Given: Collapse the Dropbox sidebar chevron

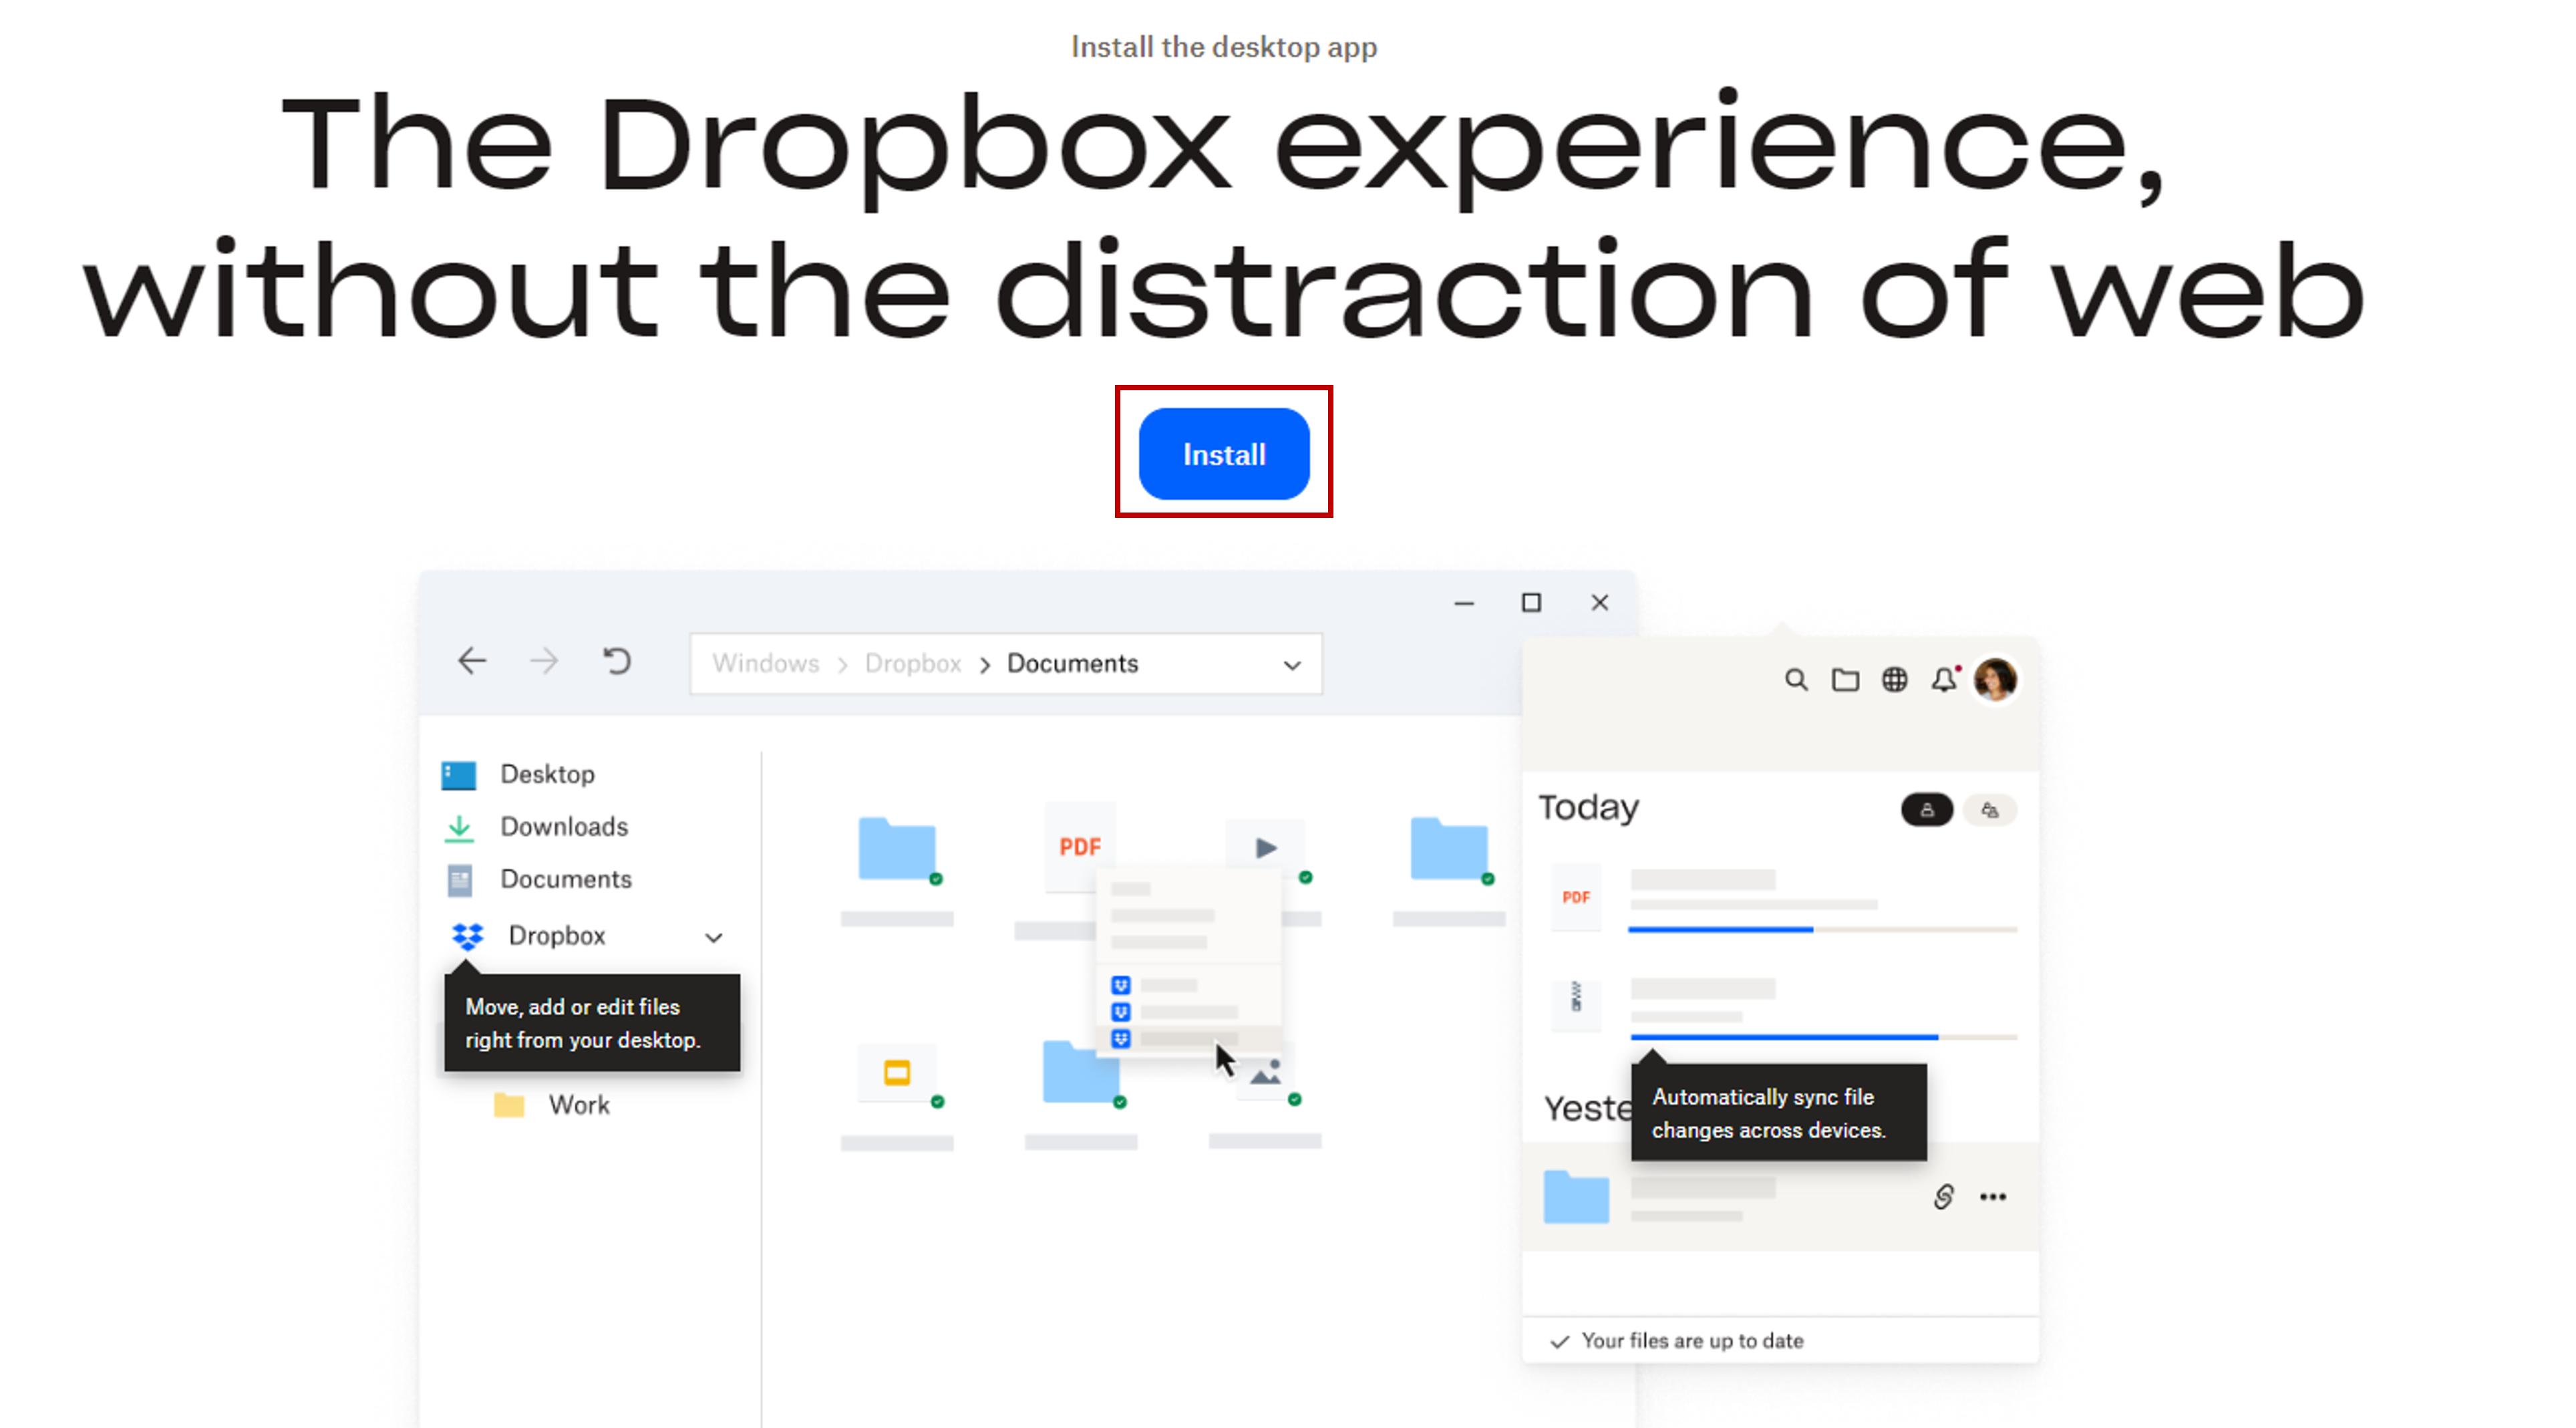Looking at the screenshot, I should [713, 937].
